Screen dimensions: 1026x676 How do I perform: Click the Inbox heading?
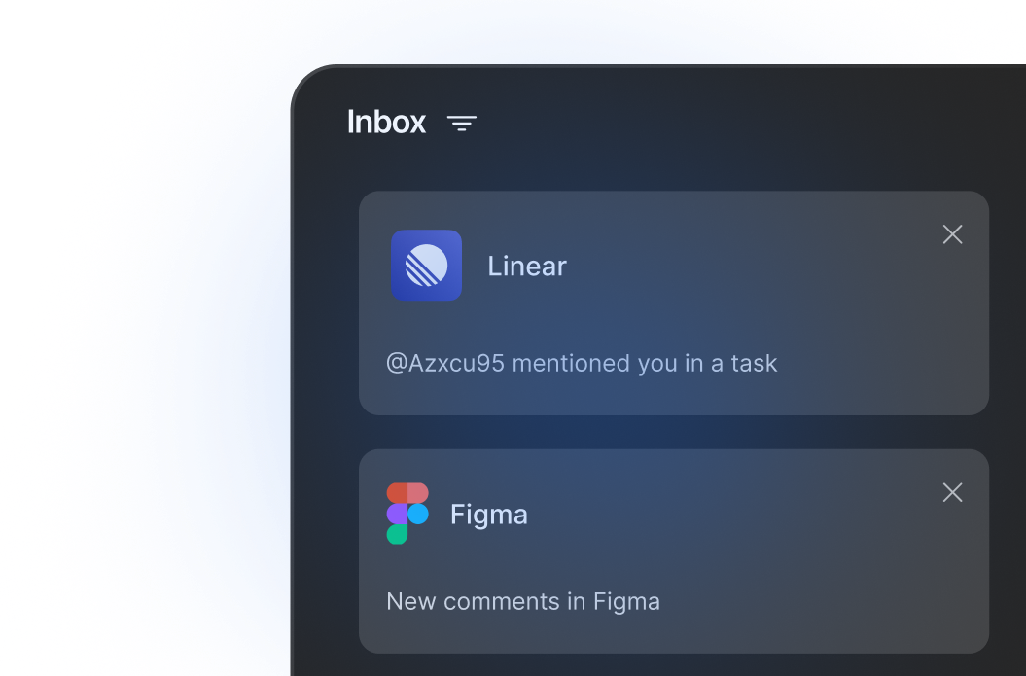click(x=386, y=122)
